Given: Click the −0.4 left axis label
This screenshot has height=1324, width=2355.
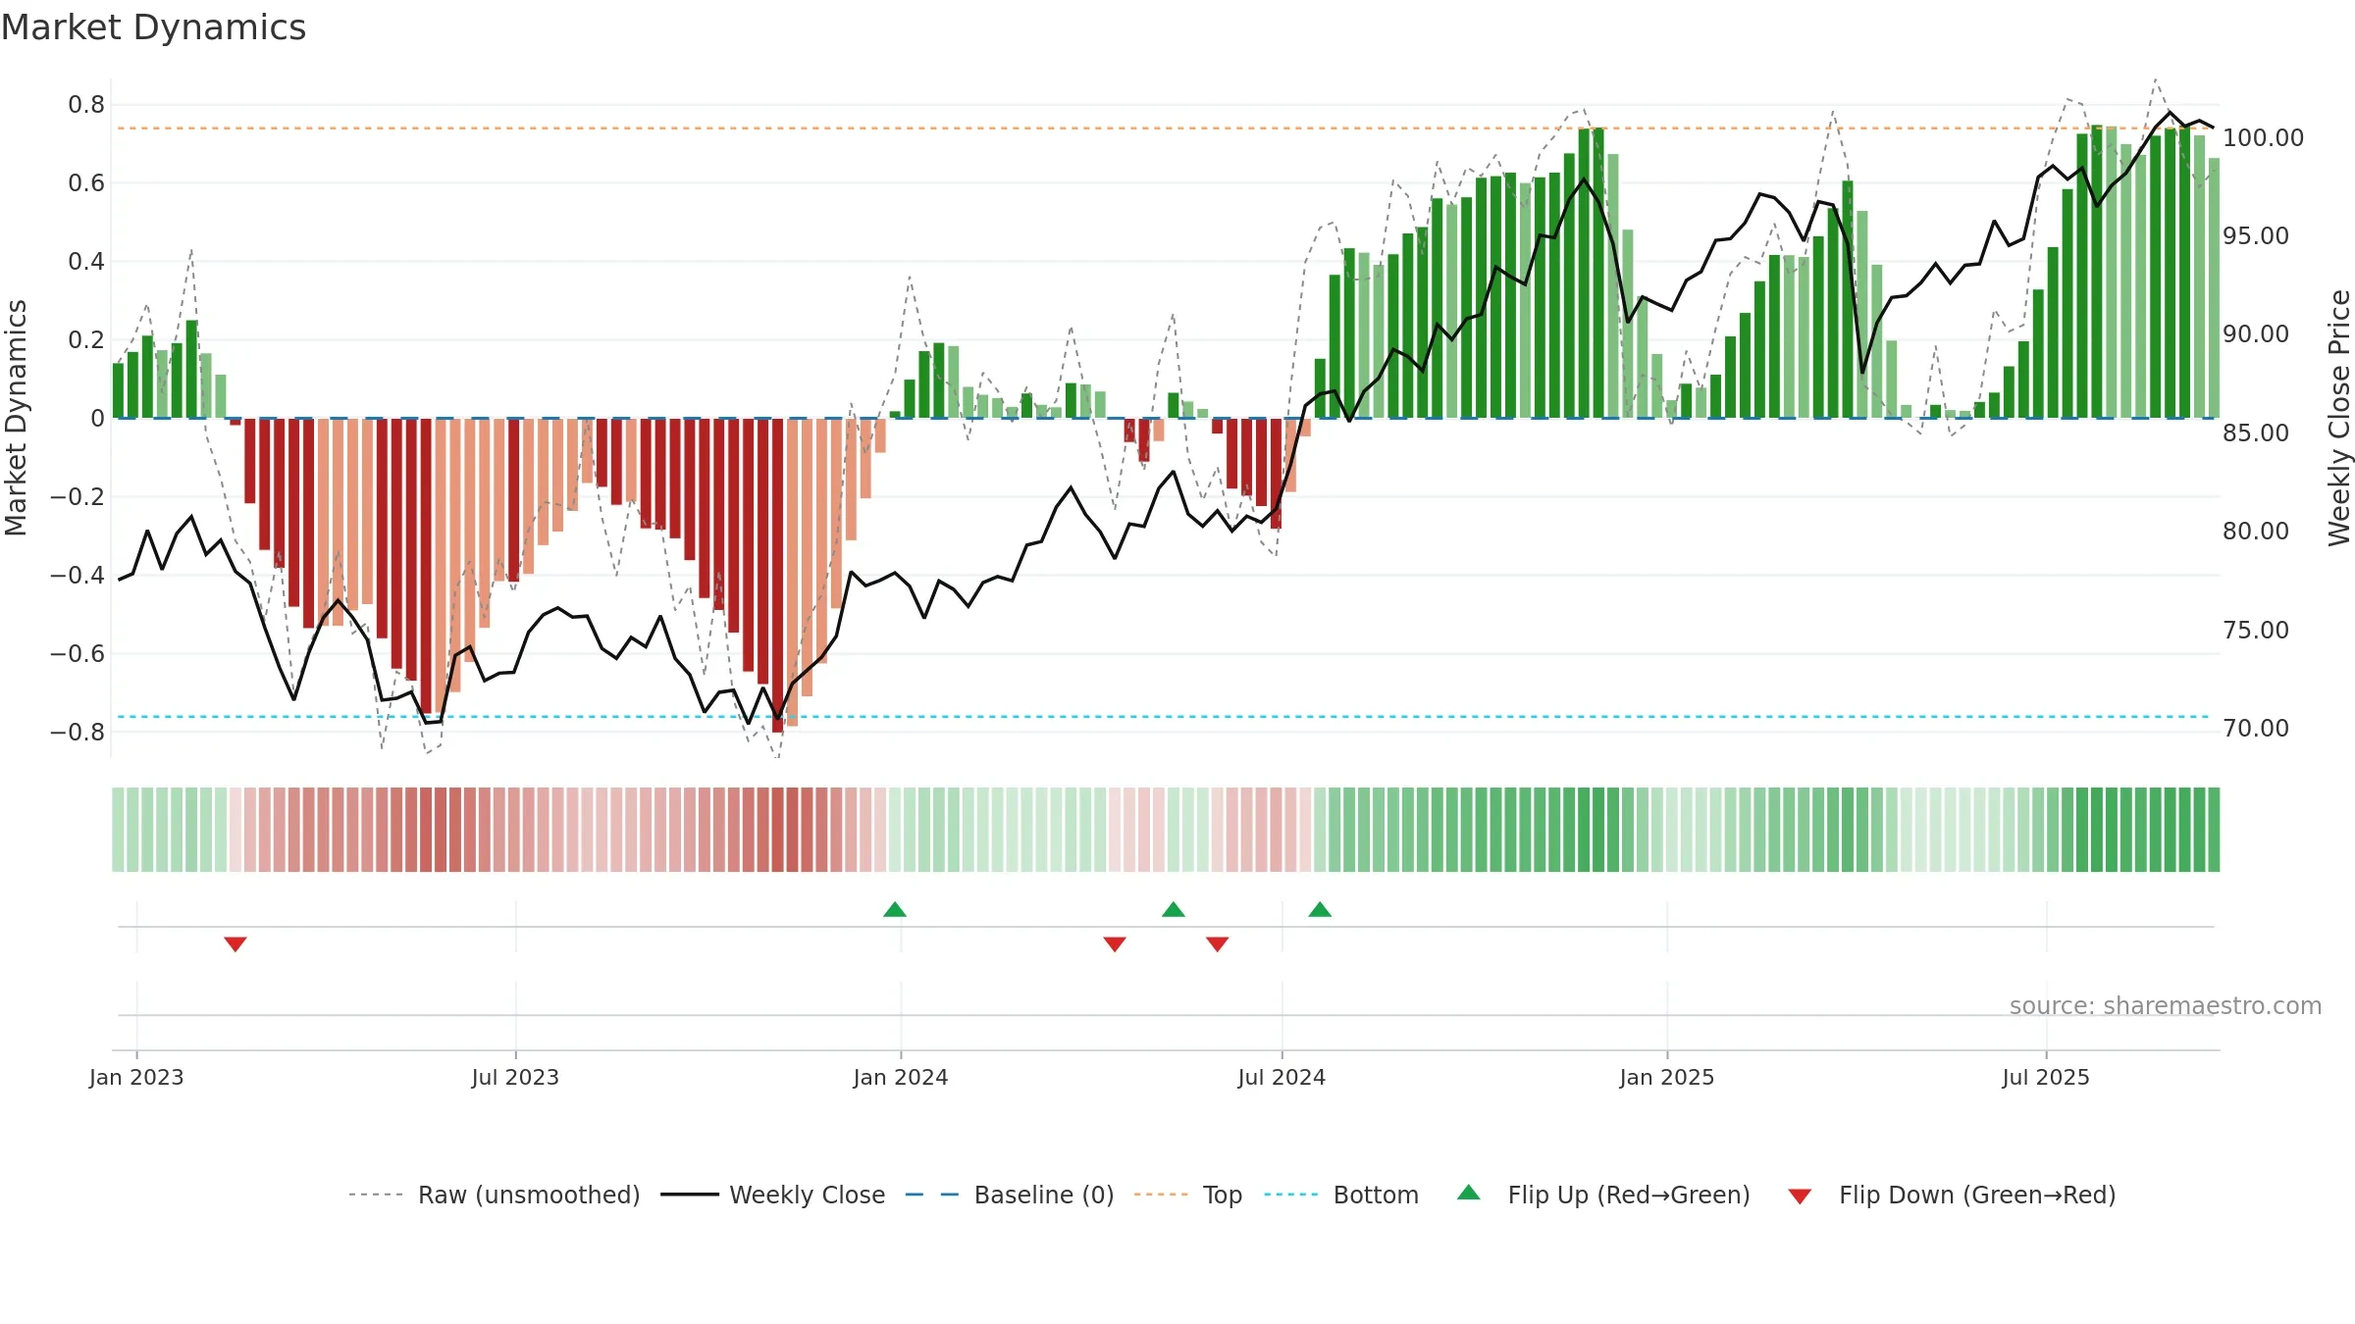Looking at the screenshot, I should click(78, 575).
